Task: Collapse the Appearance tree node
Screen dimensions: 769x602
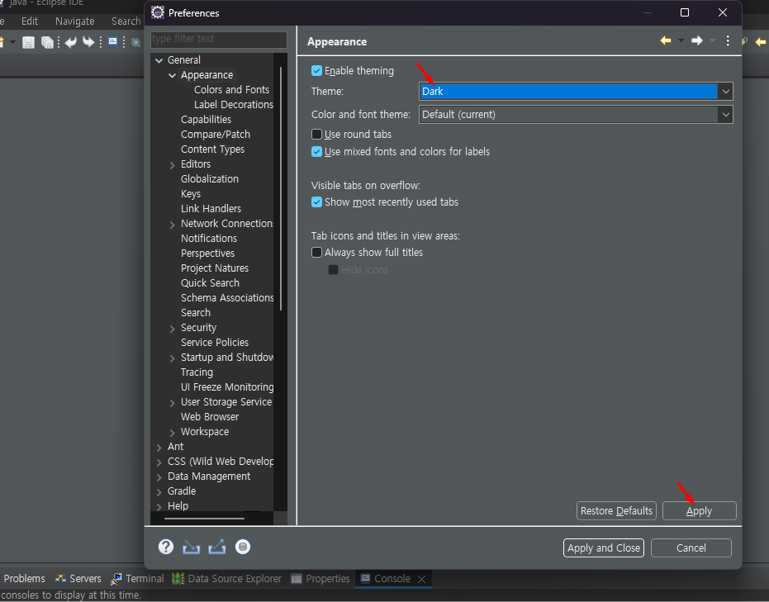Action: pyautogui.click(x=172, y=75)
